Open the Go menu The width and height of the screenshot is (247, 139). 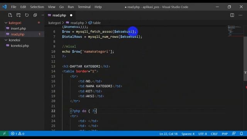[x=61, y=7]
